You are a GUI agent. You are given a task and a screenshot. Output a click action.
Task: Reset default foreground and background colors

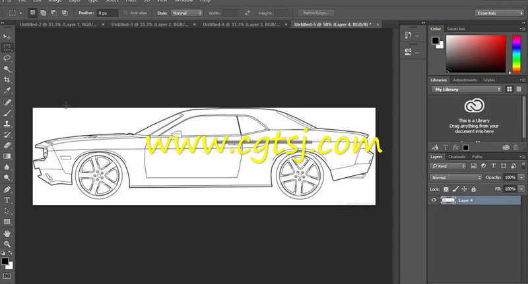[3, 252]
